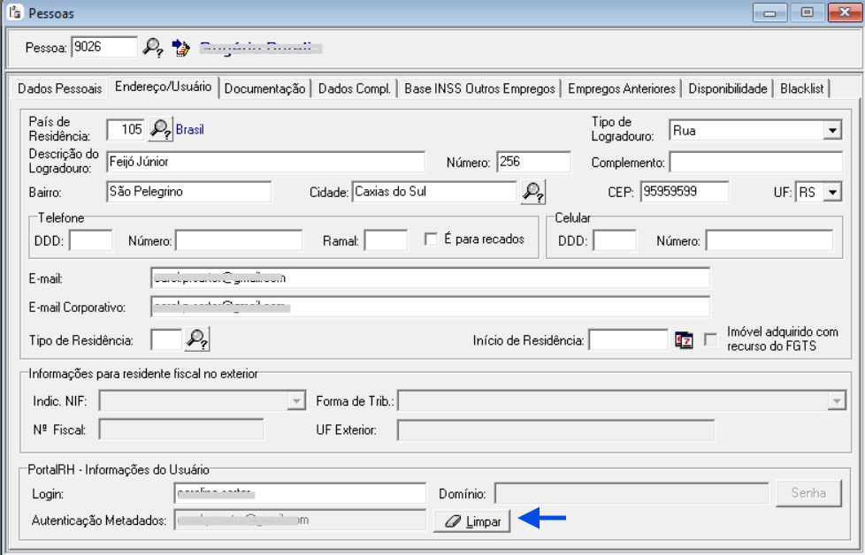Enable 'Imóvel adquirido com recurso do FGTS'
Screen dimensions: 865x555
click(x=710, y=339)
